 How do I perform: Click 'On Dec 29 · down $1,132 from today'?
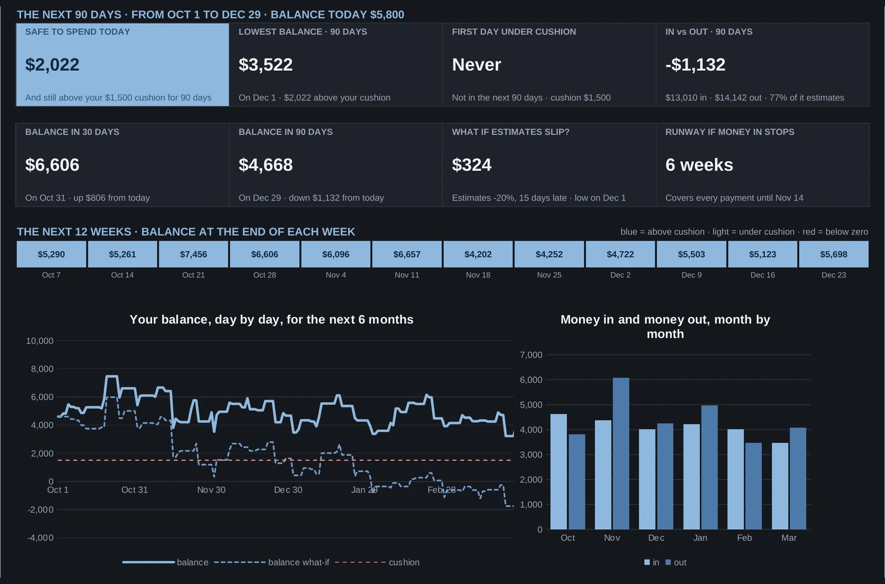pos(311,198)
